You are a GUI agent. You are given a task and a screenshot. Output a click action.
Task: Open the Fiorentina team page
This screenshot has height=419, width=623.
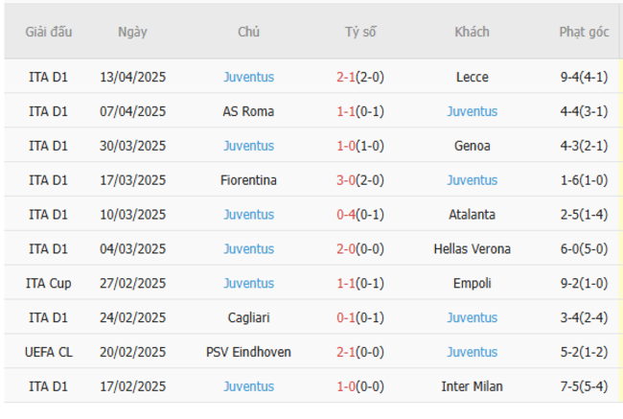pyautogui.click(x=248, y=180)
